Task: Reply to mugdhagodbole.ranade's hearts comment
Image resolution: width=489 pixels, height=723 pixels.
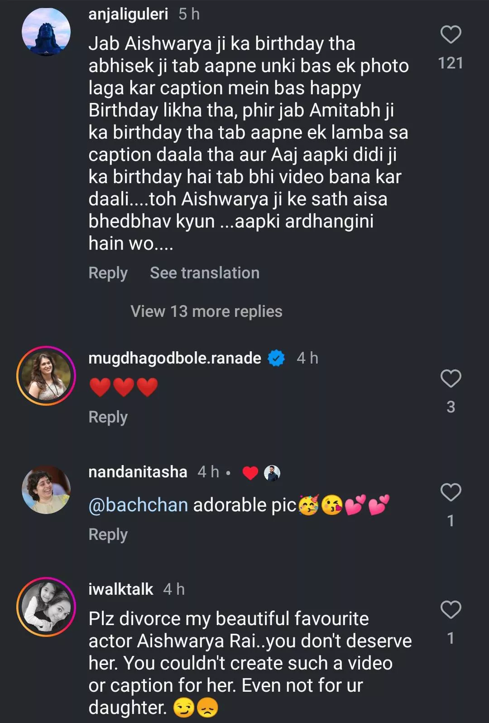Action: [x=108, y=417]
